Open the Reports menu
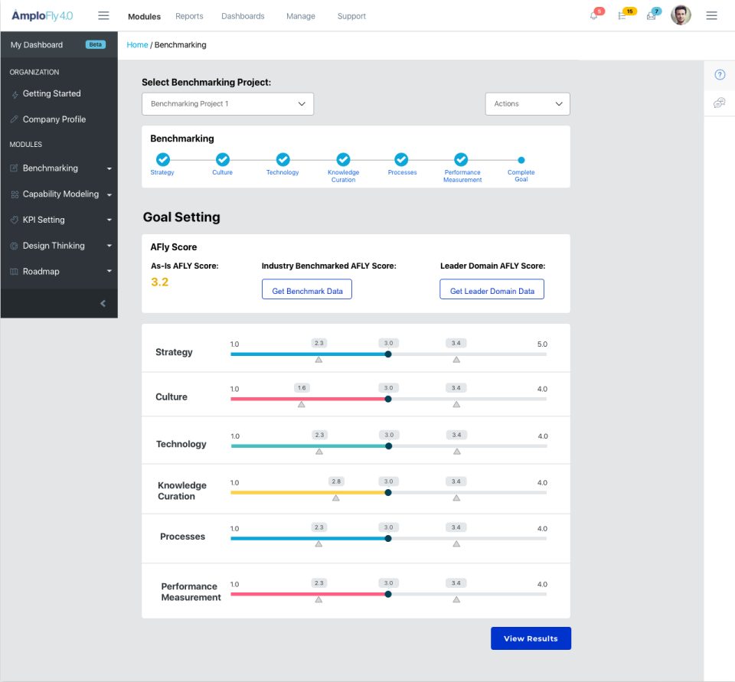The image size is (735, 682). pos(189,16)
